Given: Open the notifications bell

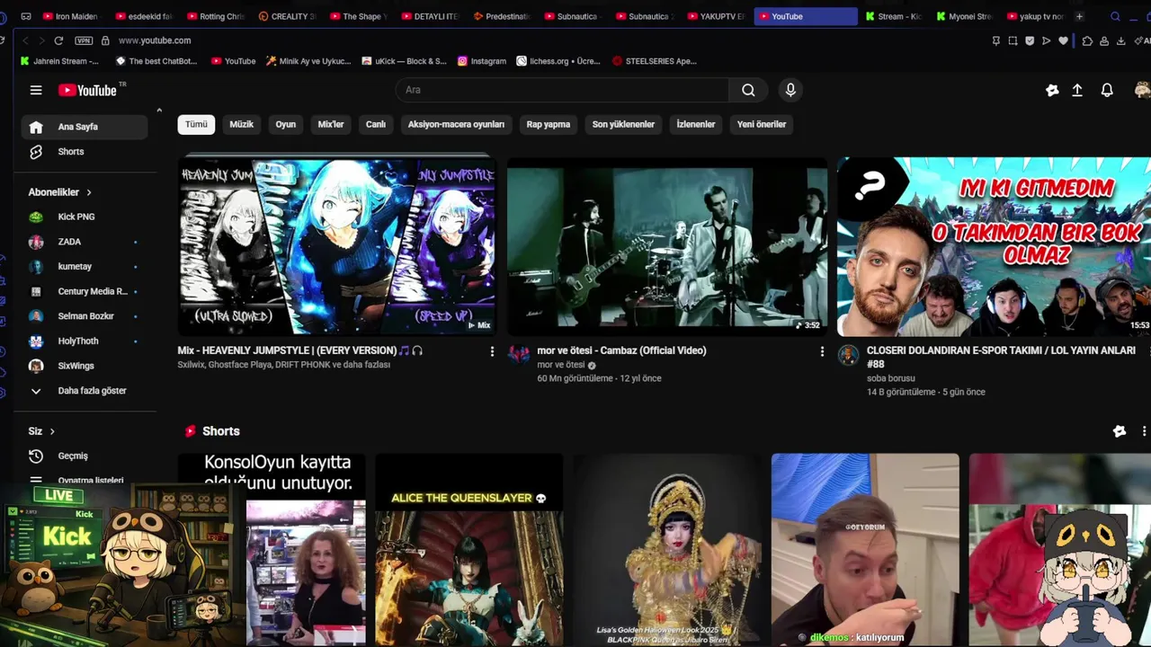Looking at the screenshot, I should 1107,90.
